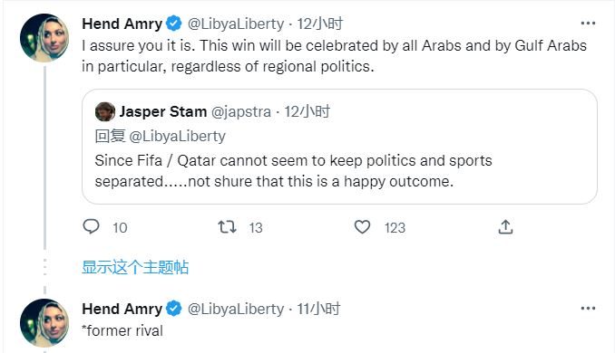Open the share icon on first tweet
This screenshot has width=615, height=353.
[x=505, y=227]
